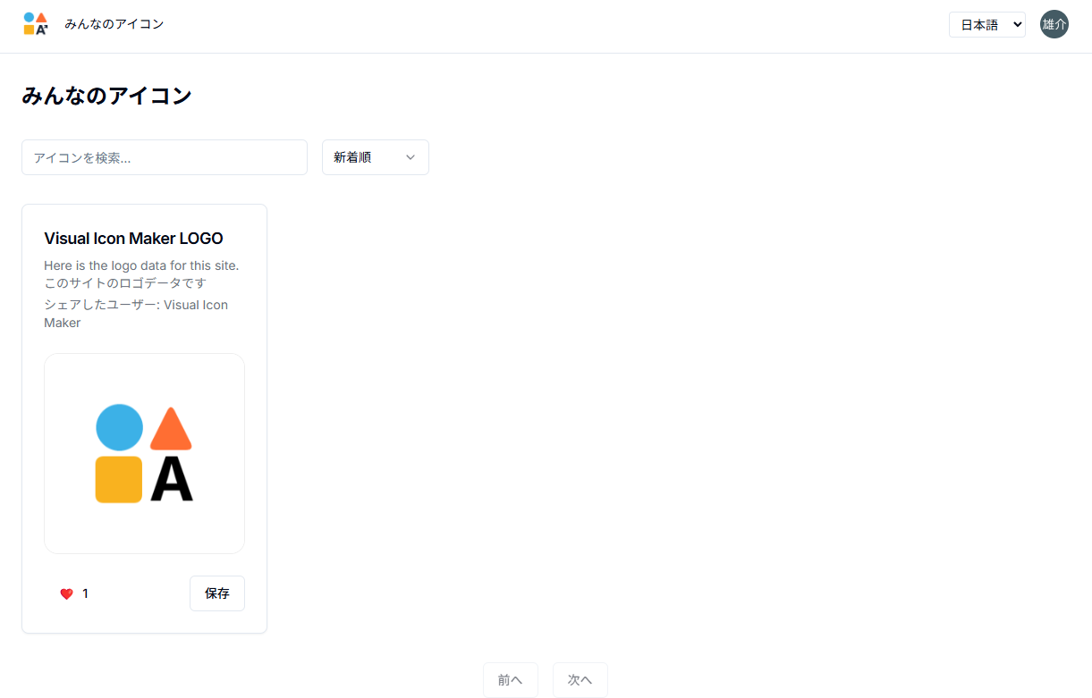Click the みんなのアイコン page heading
Screen dimensions: 1092x698
[106, 96]
